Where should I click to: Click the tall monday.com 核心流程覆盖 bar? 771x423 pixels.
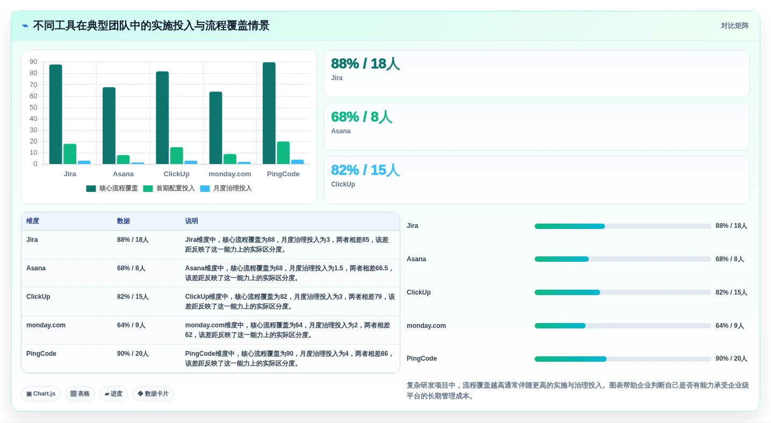(215, 128)
